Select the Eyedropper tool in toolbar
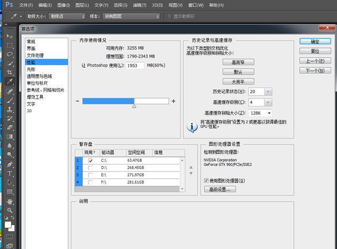Image resolution: width=337 pixels, height=249 pixels. pos(9,82)
